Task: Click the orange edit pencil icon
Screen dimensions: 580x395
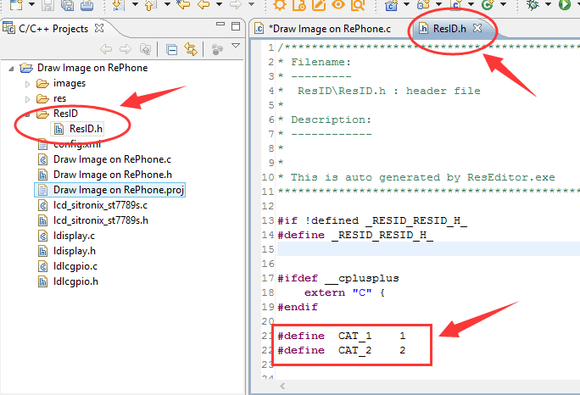Action: [319, 5]
